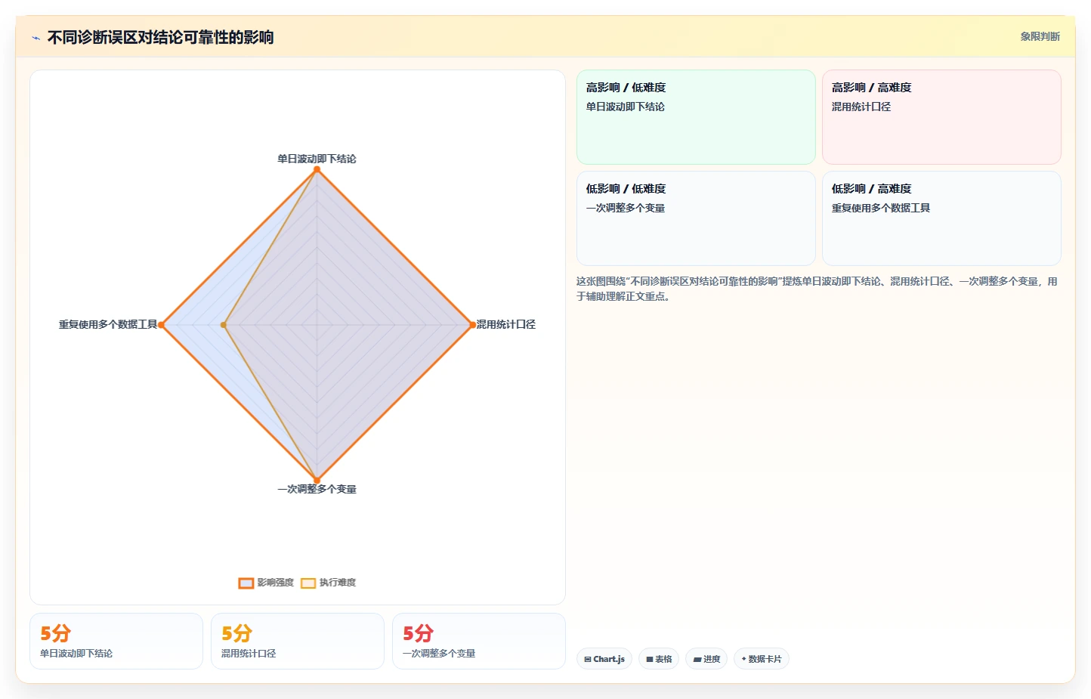Click the orange left point at 重复使用多个数据工具
Viewport: 1091px width, 699px height.
click(161, 325)
